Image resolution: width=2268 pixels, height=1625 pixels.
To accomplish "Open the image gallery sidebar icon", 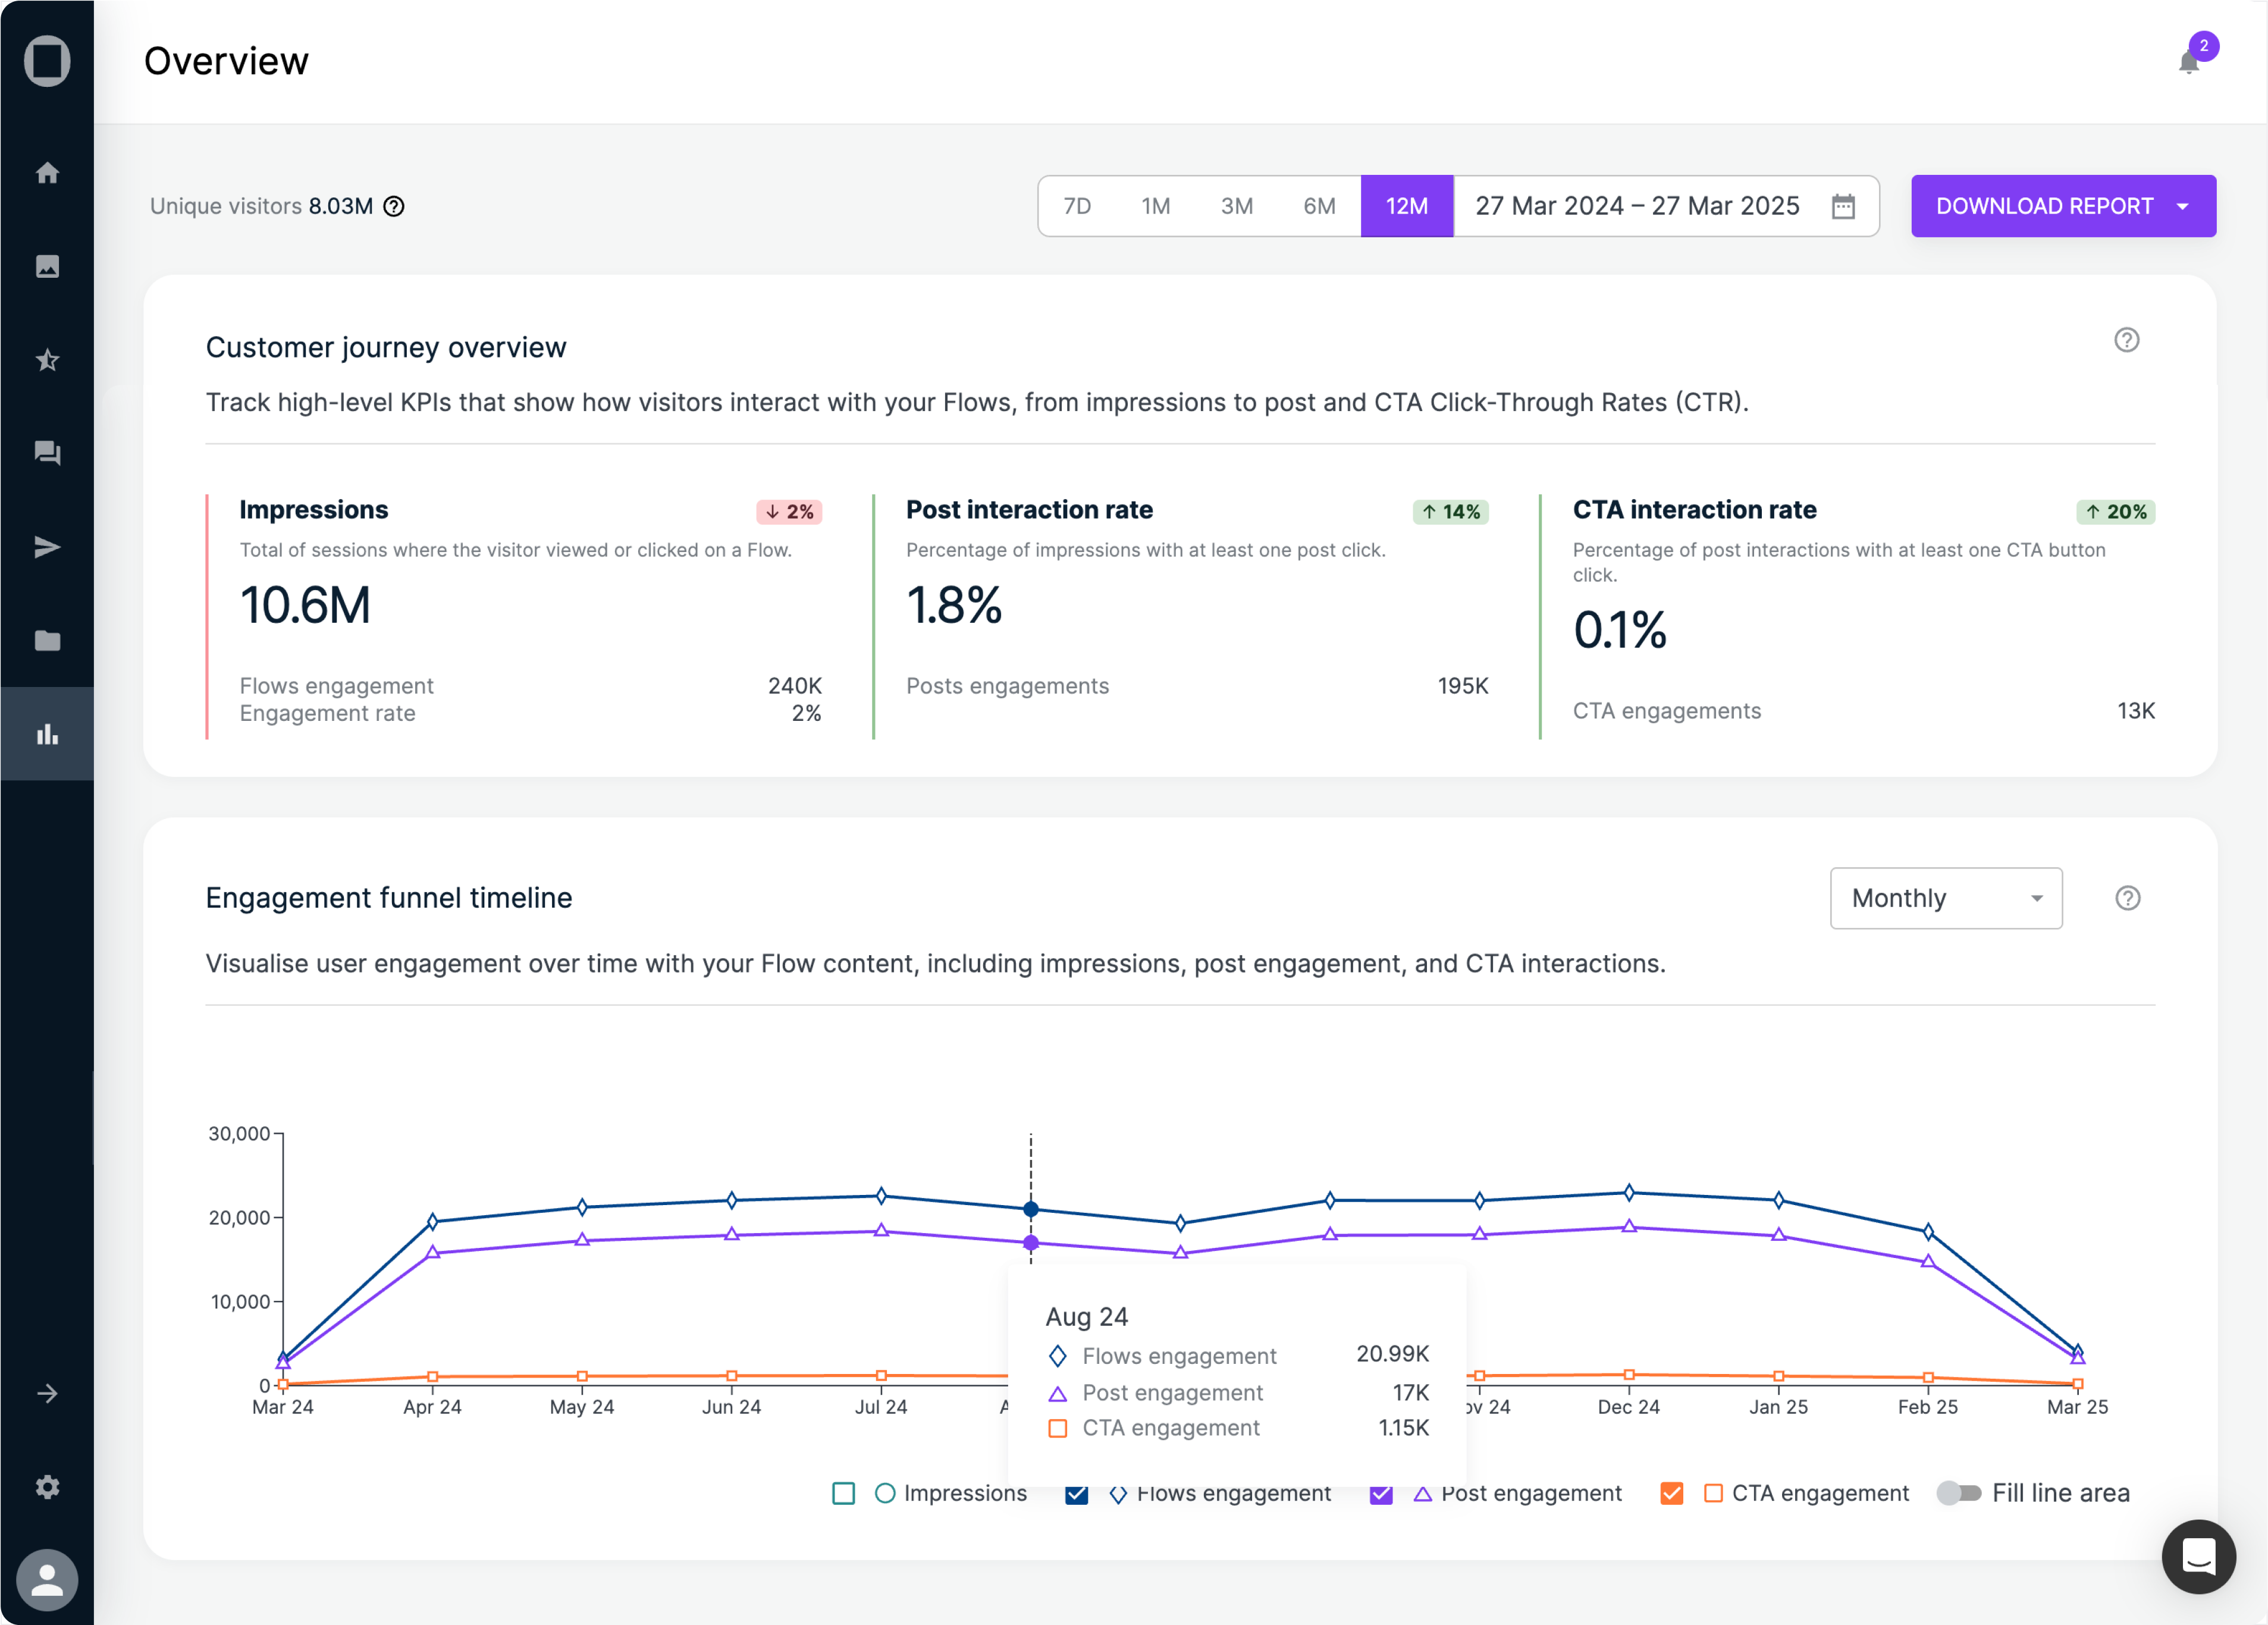I will (47, 266).
